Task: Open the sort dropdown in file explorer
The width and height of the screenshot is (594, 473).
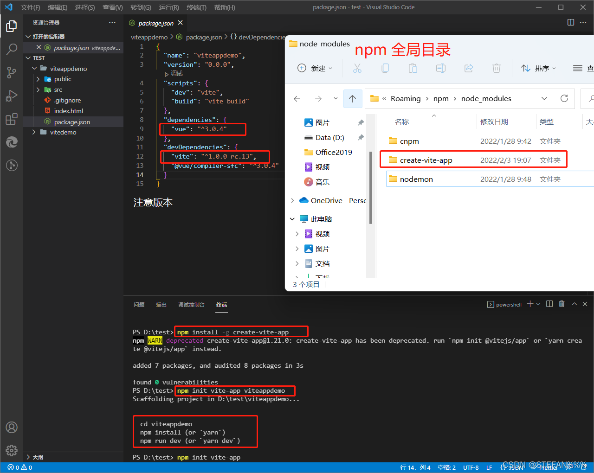Action: (538, 68)
